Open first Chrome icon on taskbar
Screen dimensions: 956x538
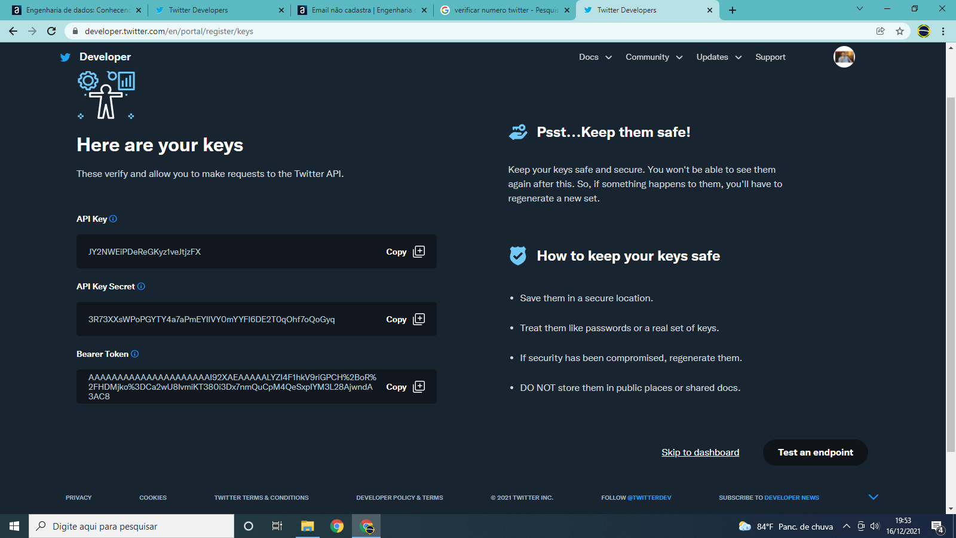click(337, 526)
